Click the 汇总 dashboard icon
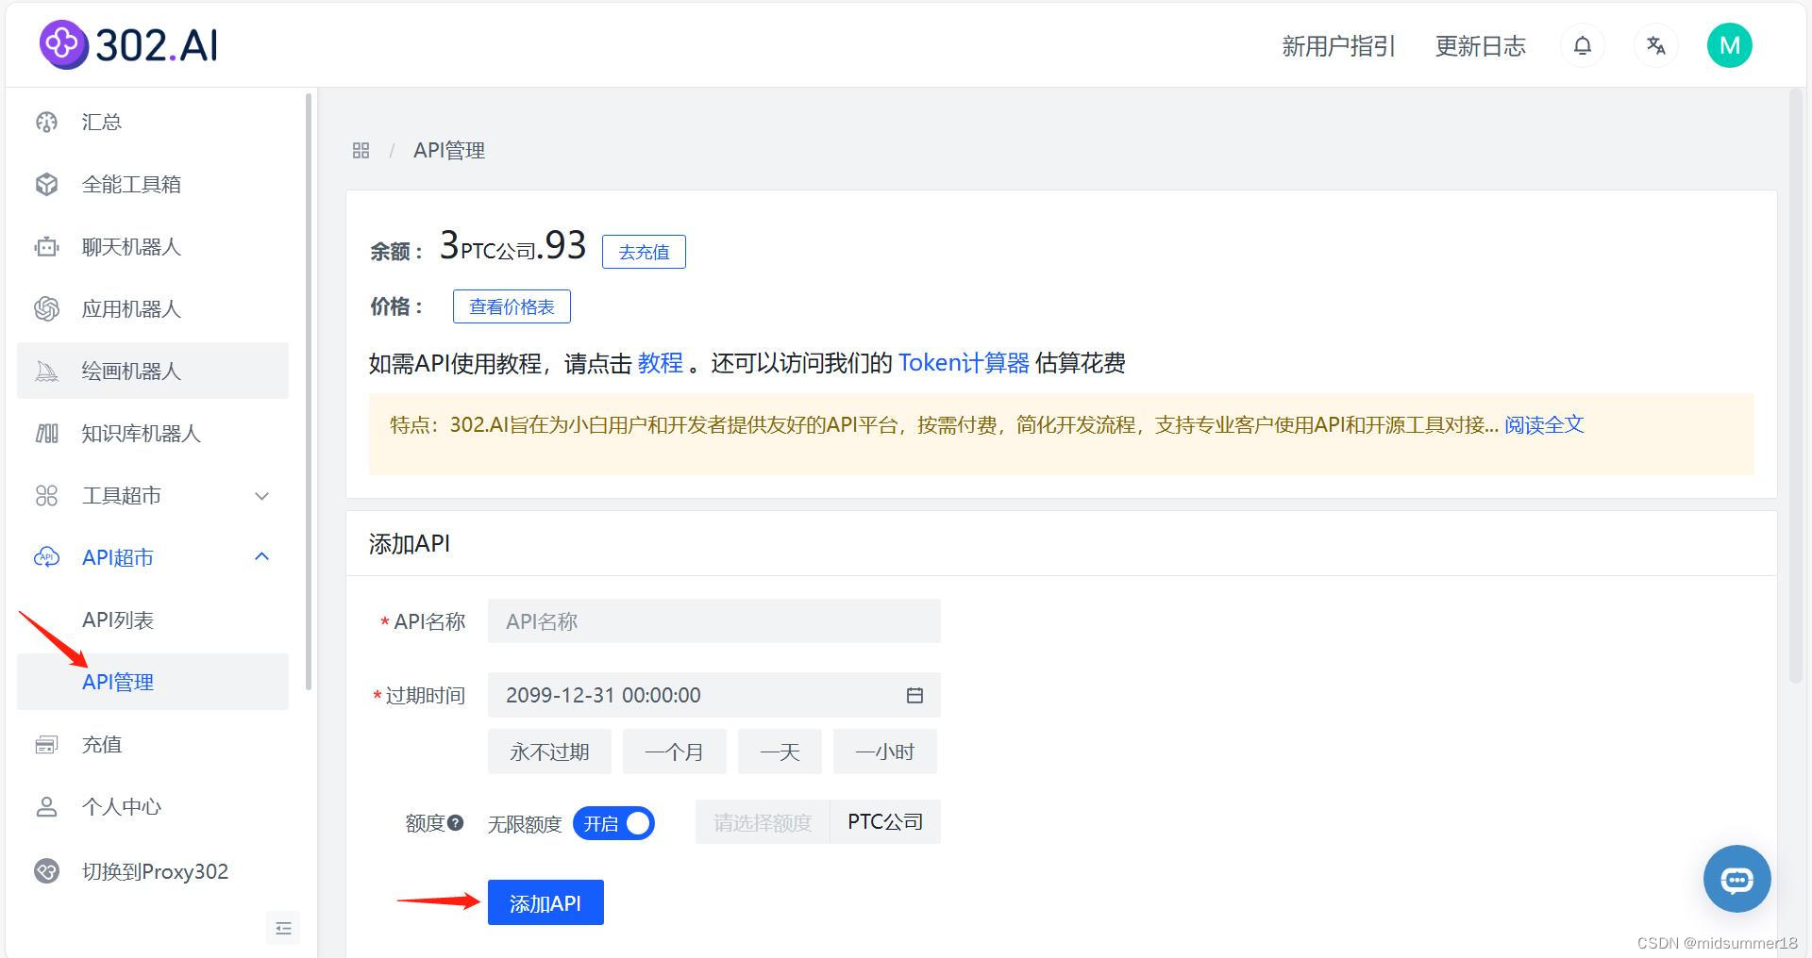 point(46,122)
